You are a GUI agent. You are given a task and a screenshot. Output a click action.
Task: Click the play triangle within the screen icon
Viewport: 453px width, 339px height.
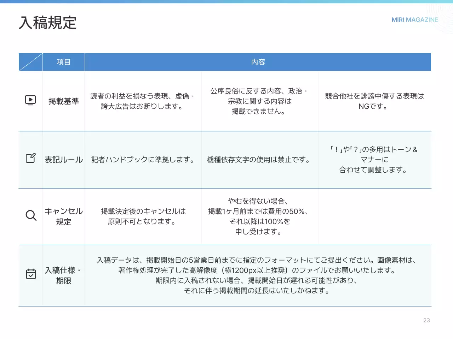coord(31,100)
